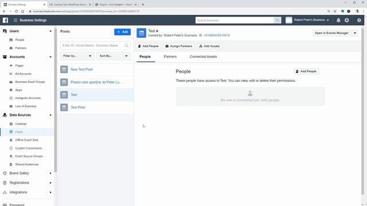
Task: Focus the Search business field
Action: (235, 21)
